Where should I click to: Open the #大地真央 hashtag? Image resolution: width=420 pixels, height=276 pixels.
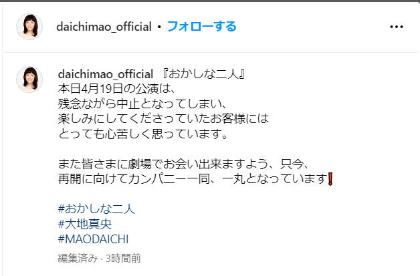(85, 224)
